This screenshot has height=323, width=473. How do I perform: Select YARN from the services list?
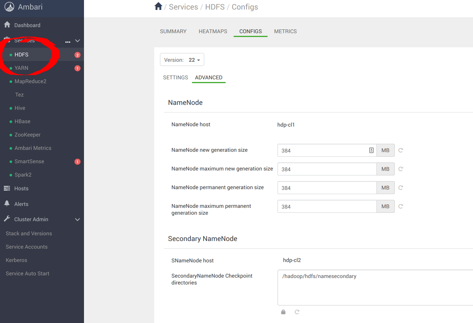coord(21,68)
